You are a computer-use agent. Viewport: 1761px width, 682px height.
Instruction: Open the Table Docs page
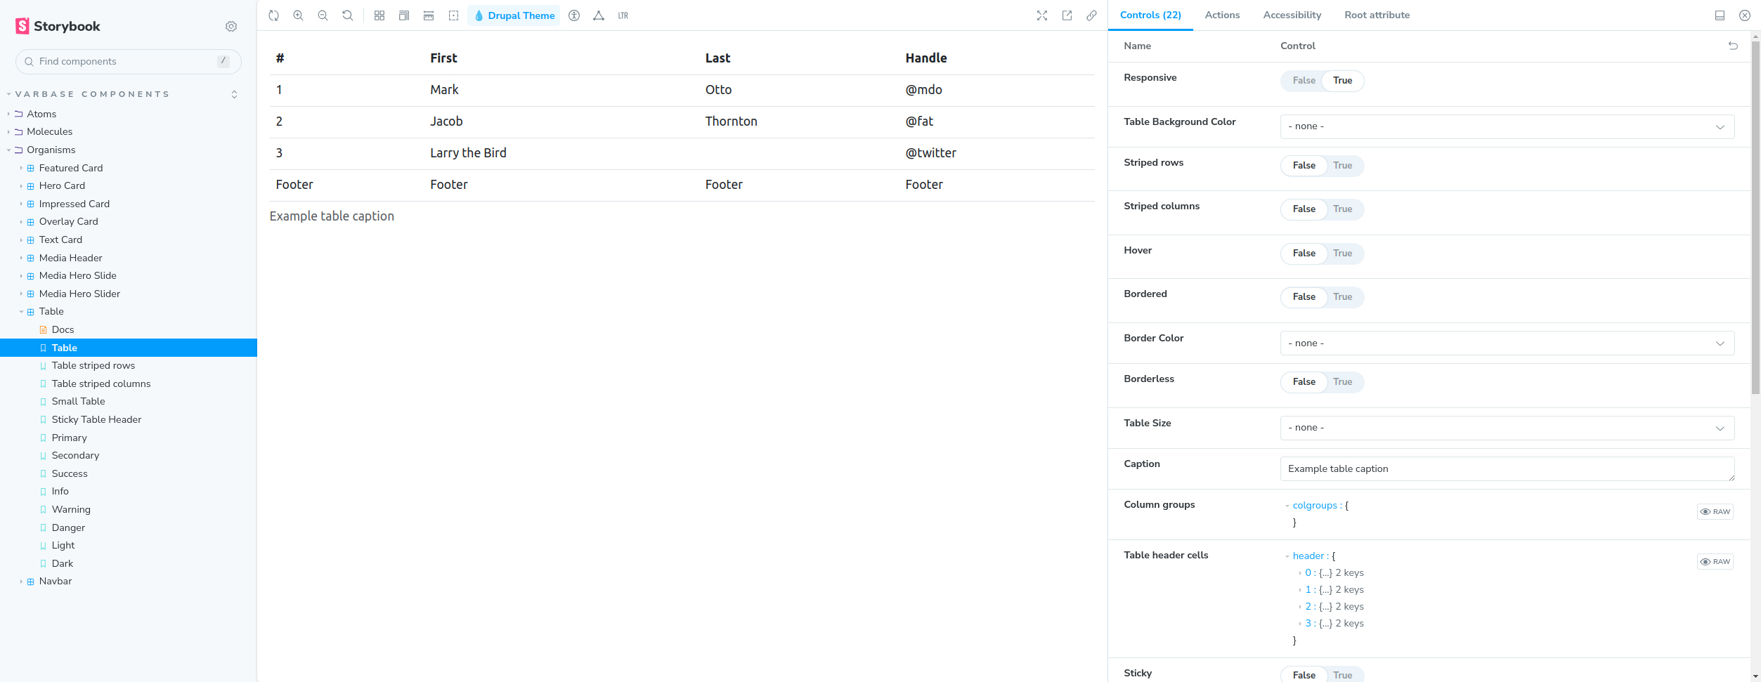(x=63, y=329)
